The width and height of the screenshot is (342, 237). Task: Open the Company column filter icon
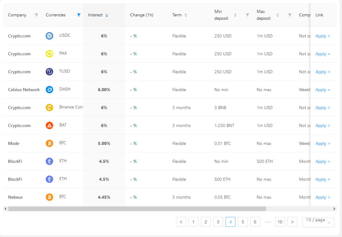point(36,15)
